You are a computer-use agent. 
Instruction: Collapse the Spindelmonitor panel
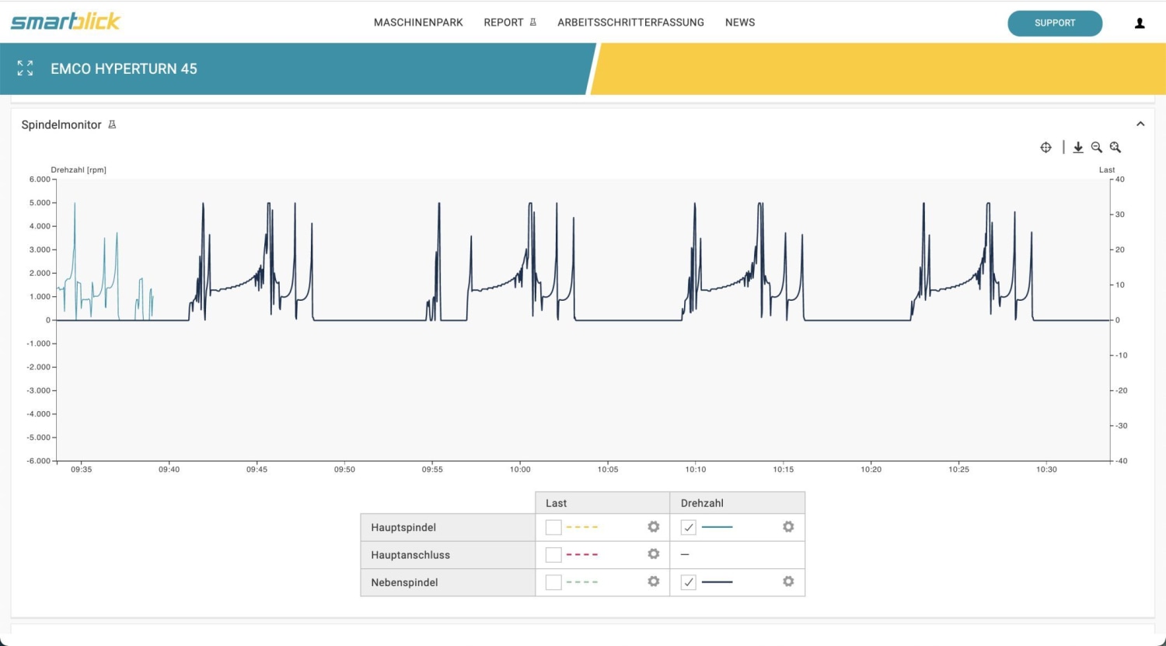1140,124
